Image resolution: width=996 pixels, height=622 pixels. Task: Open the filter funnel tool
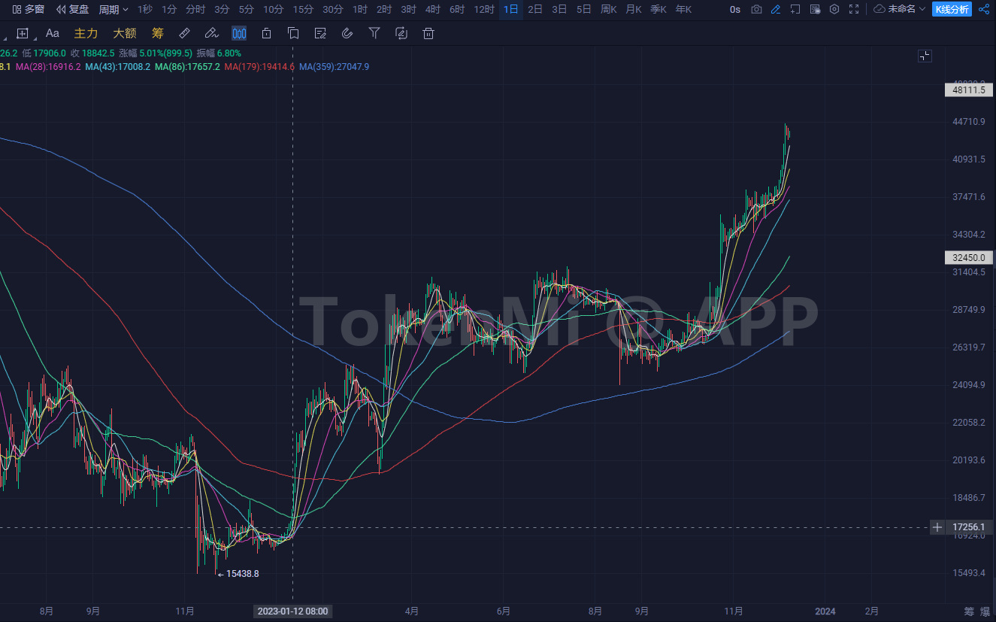tap(374, 33)
